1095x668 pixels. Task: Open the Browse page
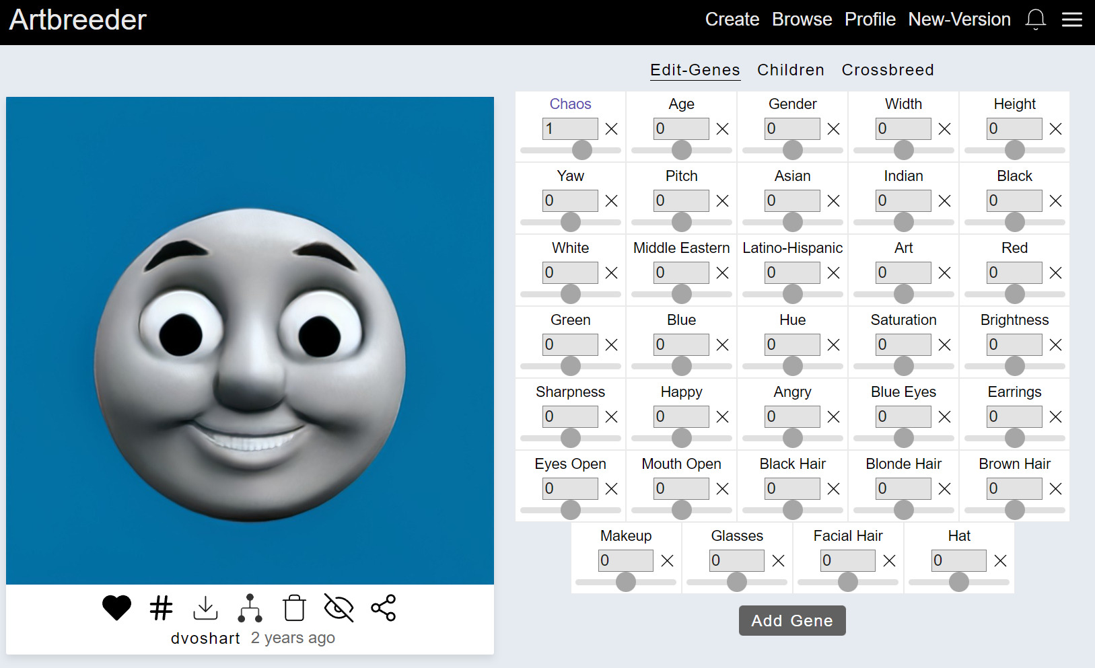[x=802, y=20]
